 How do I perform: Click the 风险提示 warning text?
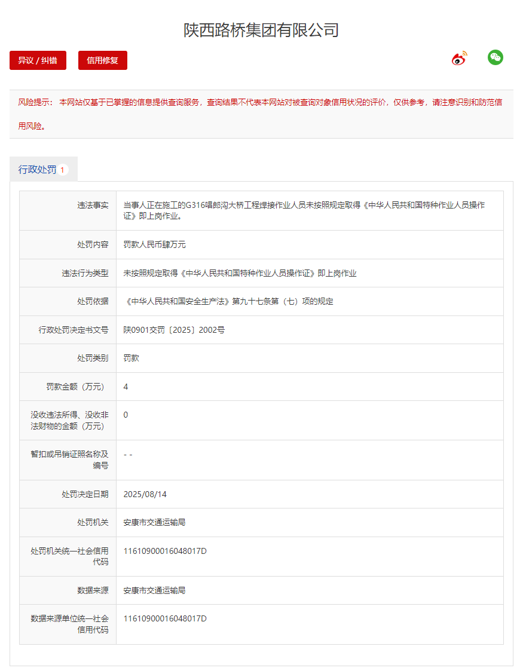pos(260,114)
